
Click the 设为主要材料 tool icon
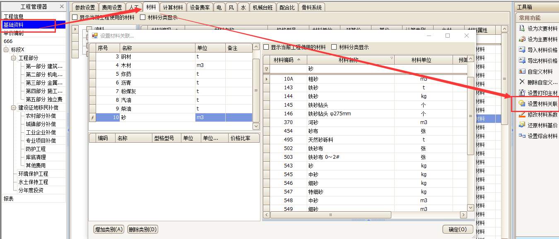pos(522,39)
